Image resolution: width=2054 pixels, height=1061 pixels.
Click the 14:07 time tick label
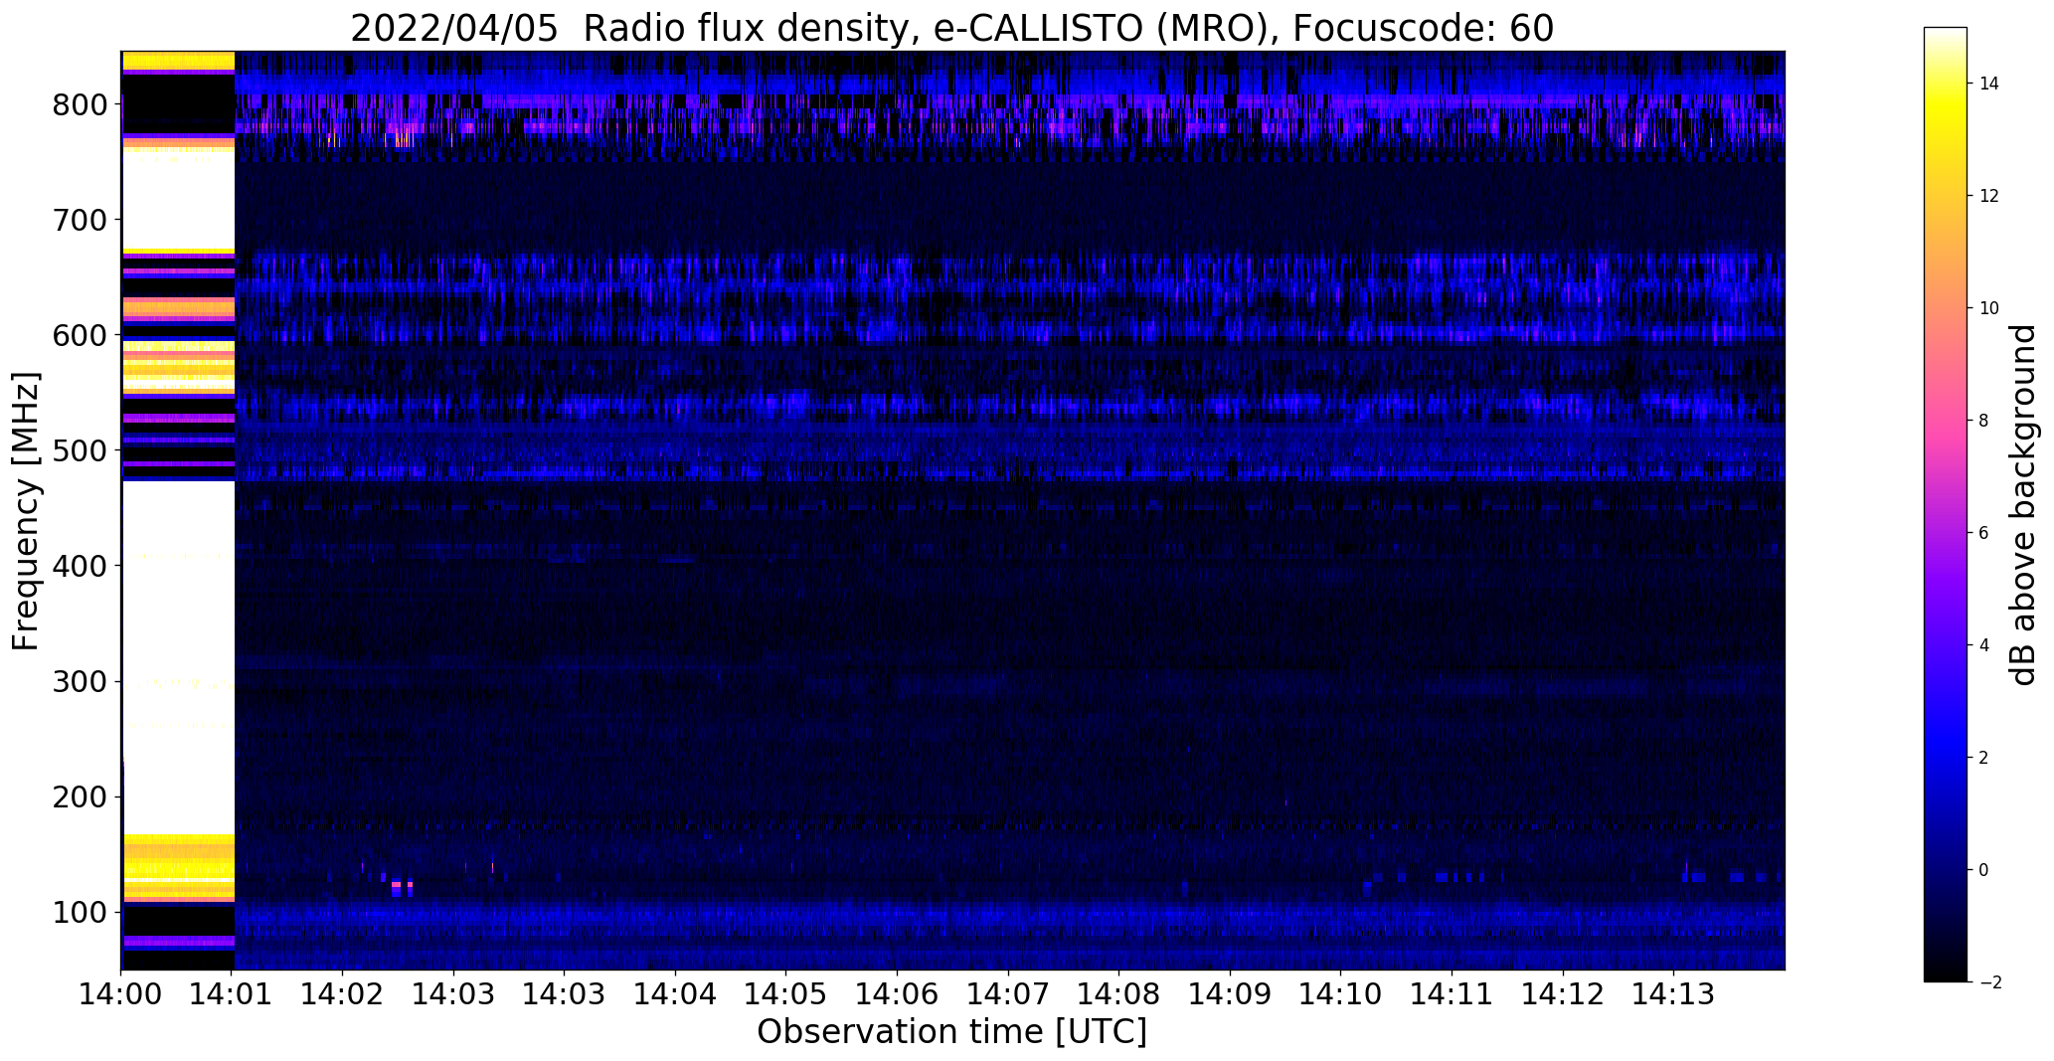coord(1008,993)
